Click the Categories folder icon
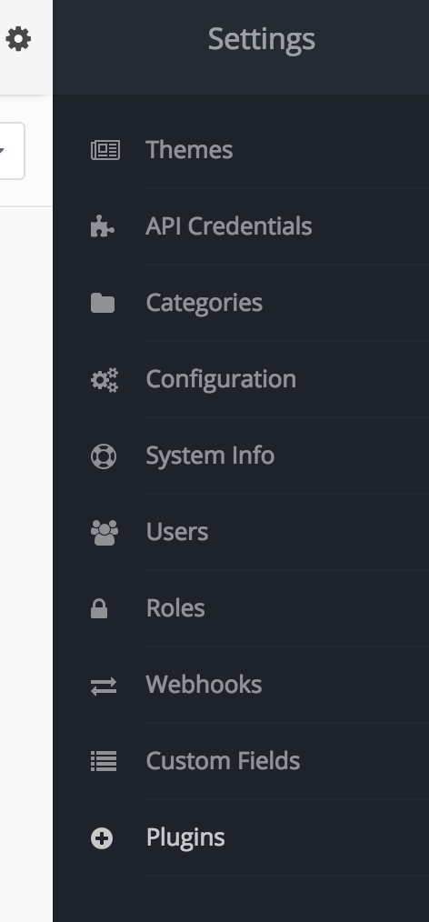The image size is (429, 922). coord(103,303)
